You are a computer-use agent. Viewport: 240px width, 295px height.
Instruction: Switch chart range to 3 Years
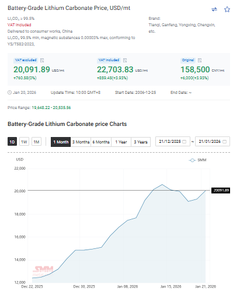(141, 142)
